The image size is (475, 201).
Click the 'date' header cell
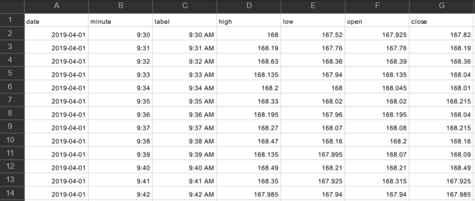[x=56, y=20]
